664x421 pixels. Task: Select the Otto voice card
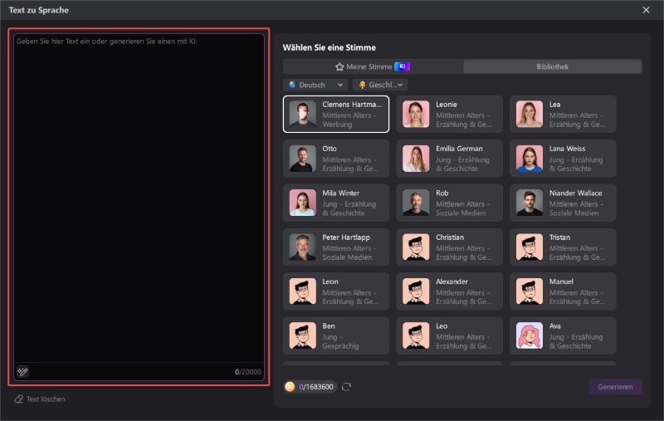(335, 158)
